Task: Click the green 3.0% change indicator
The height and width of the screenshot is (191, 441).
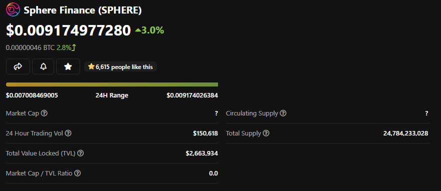Action: coord(150,30)
